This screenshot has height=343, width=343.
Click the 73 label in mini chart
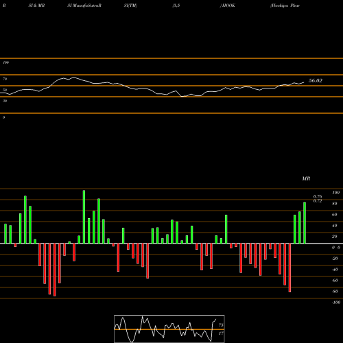click(221, 325)
